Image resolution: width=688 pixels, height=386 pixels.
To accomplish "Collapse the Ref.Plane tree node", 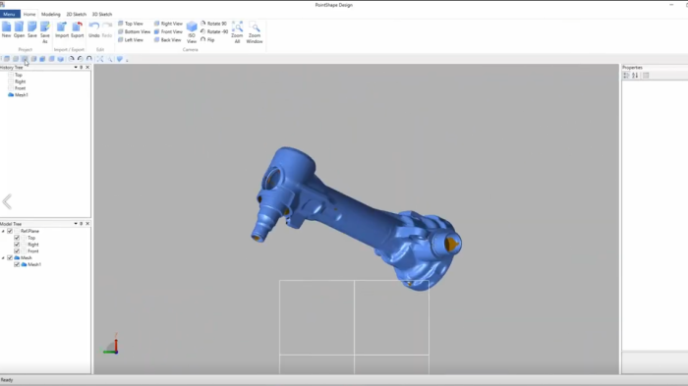I will [x=3, y=231].
